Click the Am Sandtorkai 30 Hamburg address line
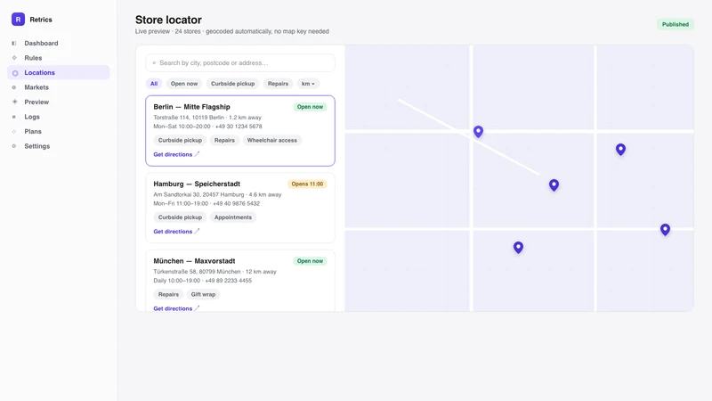The height and width of the screenshot is (401, 712). [217, 194]
